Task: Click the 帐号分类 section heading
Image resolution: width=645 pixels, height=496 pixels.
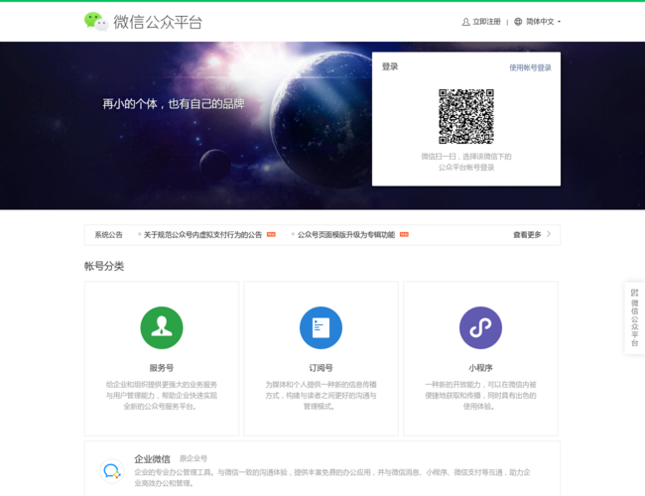Action: click(x=104, y=266)
